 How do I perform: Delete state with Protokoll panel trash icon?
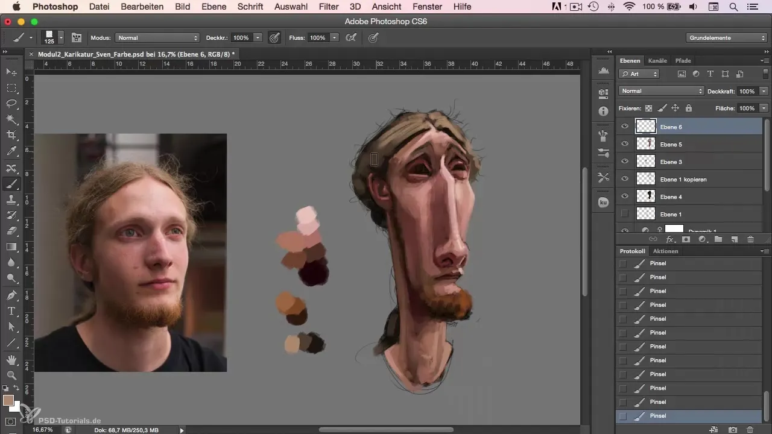point(750,430)
